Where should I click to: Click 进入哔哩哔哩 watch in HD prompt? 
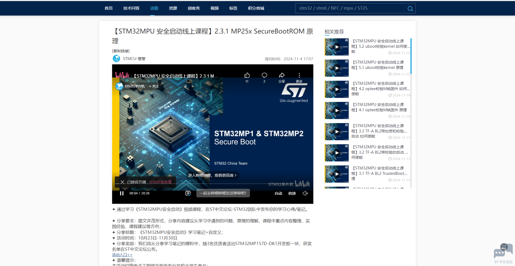[212, 175]
